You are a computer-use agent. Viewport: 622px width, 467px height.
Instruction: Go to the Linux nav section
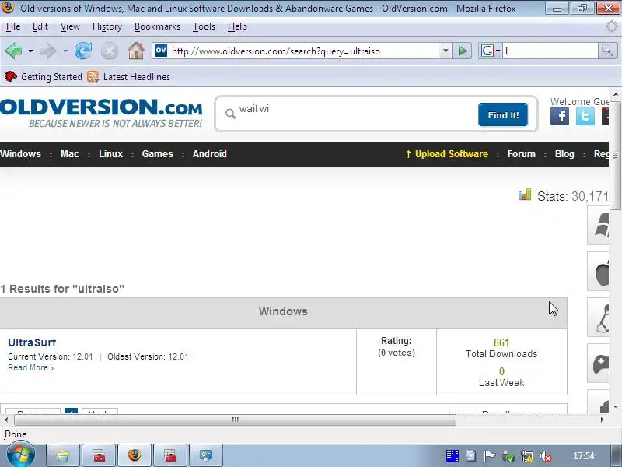[110, 154]
